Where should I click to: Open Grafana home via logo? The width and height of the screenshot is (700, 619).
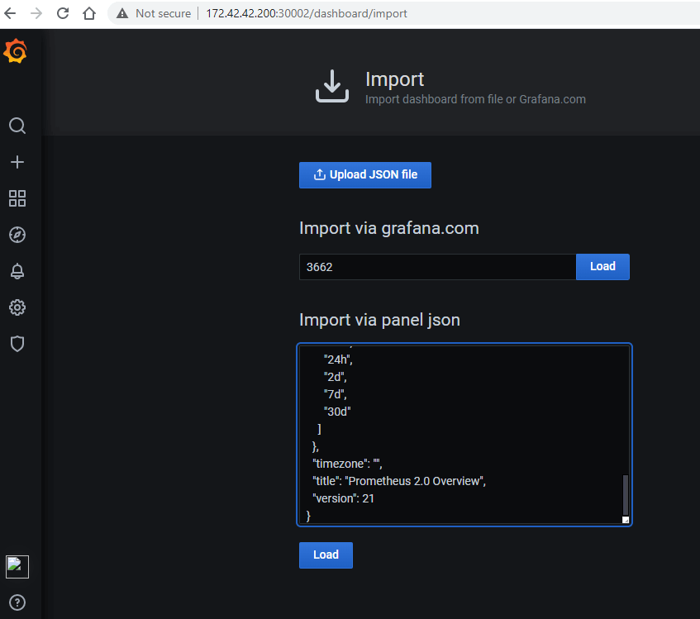15,50
